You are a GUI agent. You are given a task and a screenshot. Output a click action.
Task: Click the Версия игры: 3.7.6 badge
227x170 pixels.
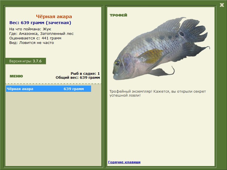26,61
